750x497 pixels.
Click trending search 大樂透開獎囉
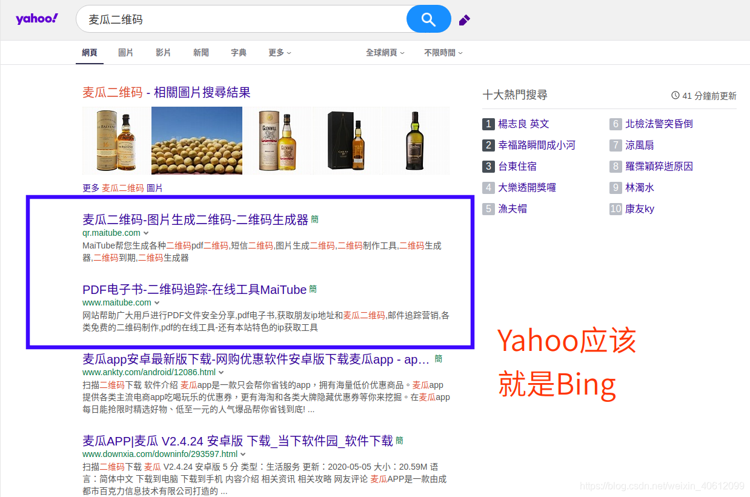tap(527, 188)
